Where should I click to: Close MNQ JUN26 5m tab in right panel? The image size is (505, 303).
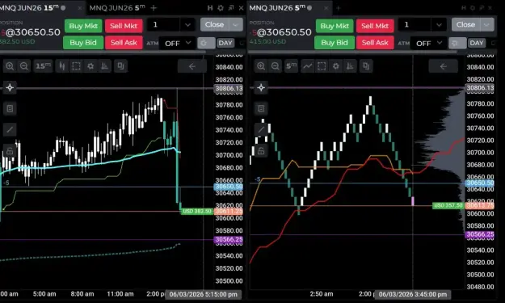326,8
